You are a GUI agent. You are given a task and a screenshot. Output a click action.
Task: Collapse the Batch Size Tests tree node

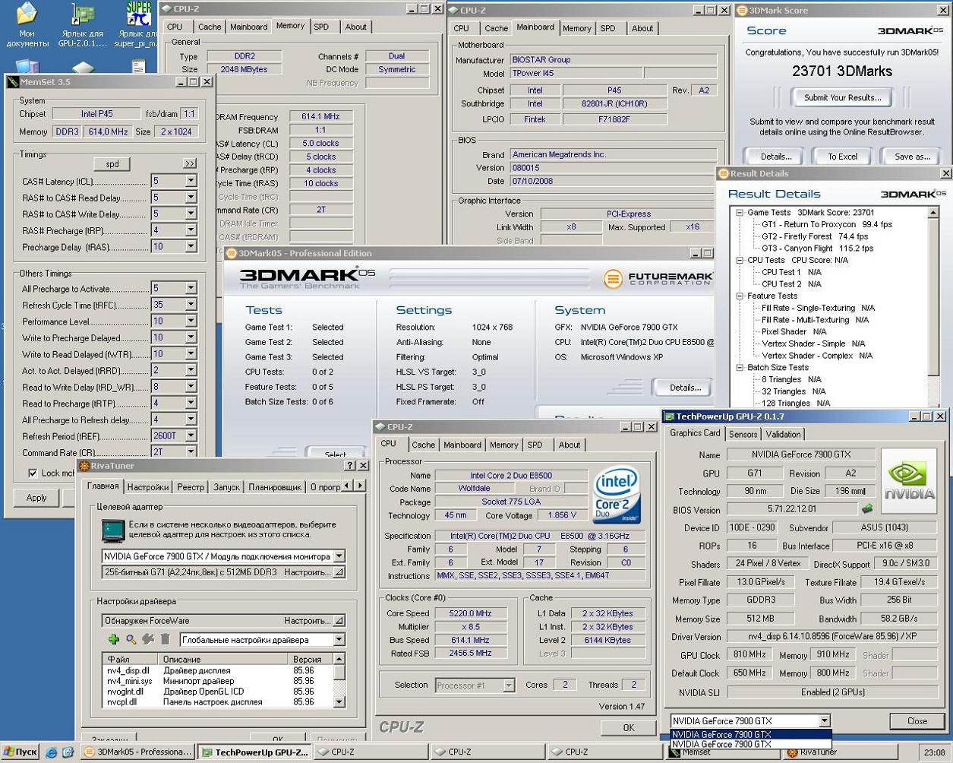(x=739, y=367)
